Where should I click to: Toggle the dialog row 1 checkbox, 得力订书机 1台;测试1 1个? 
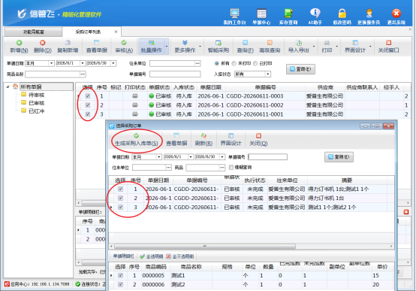(x=120, y=189)
